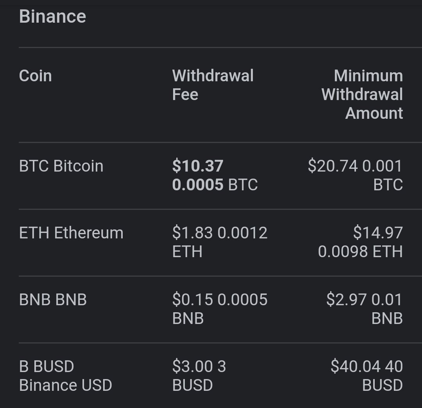
Task: Click the $20.74 0.001 BTC minimum withdrawal
Action: point(355,175)
